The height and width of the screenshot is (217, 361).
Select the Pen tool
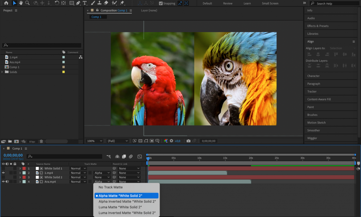click(79, 4)
